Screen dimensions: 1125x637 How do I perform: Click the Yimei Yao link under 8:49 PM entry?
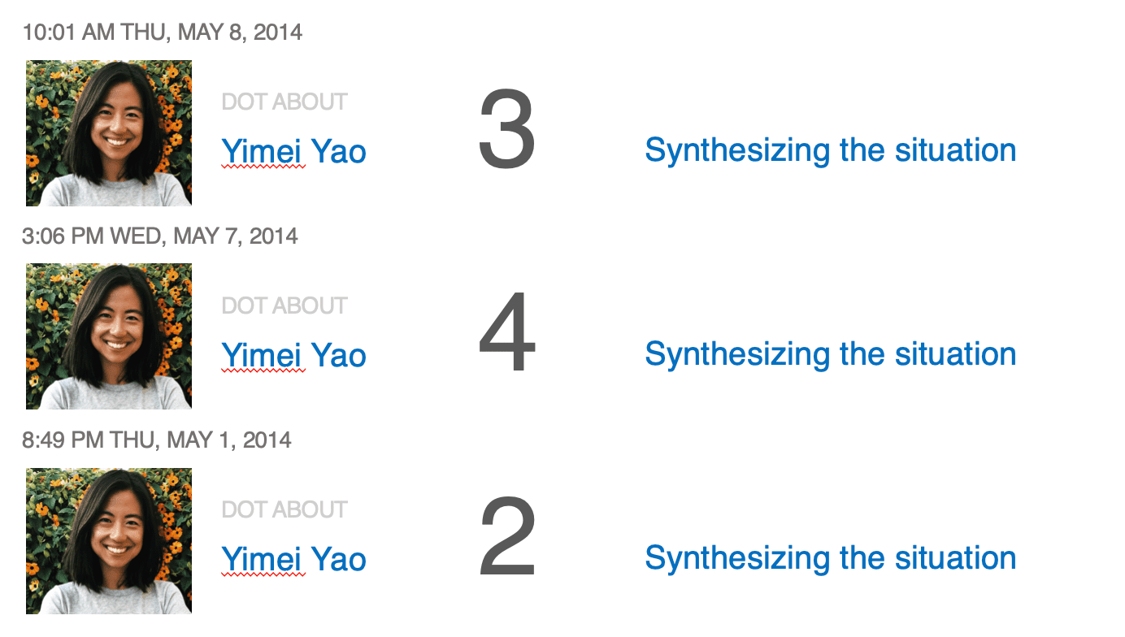(293, 559)
